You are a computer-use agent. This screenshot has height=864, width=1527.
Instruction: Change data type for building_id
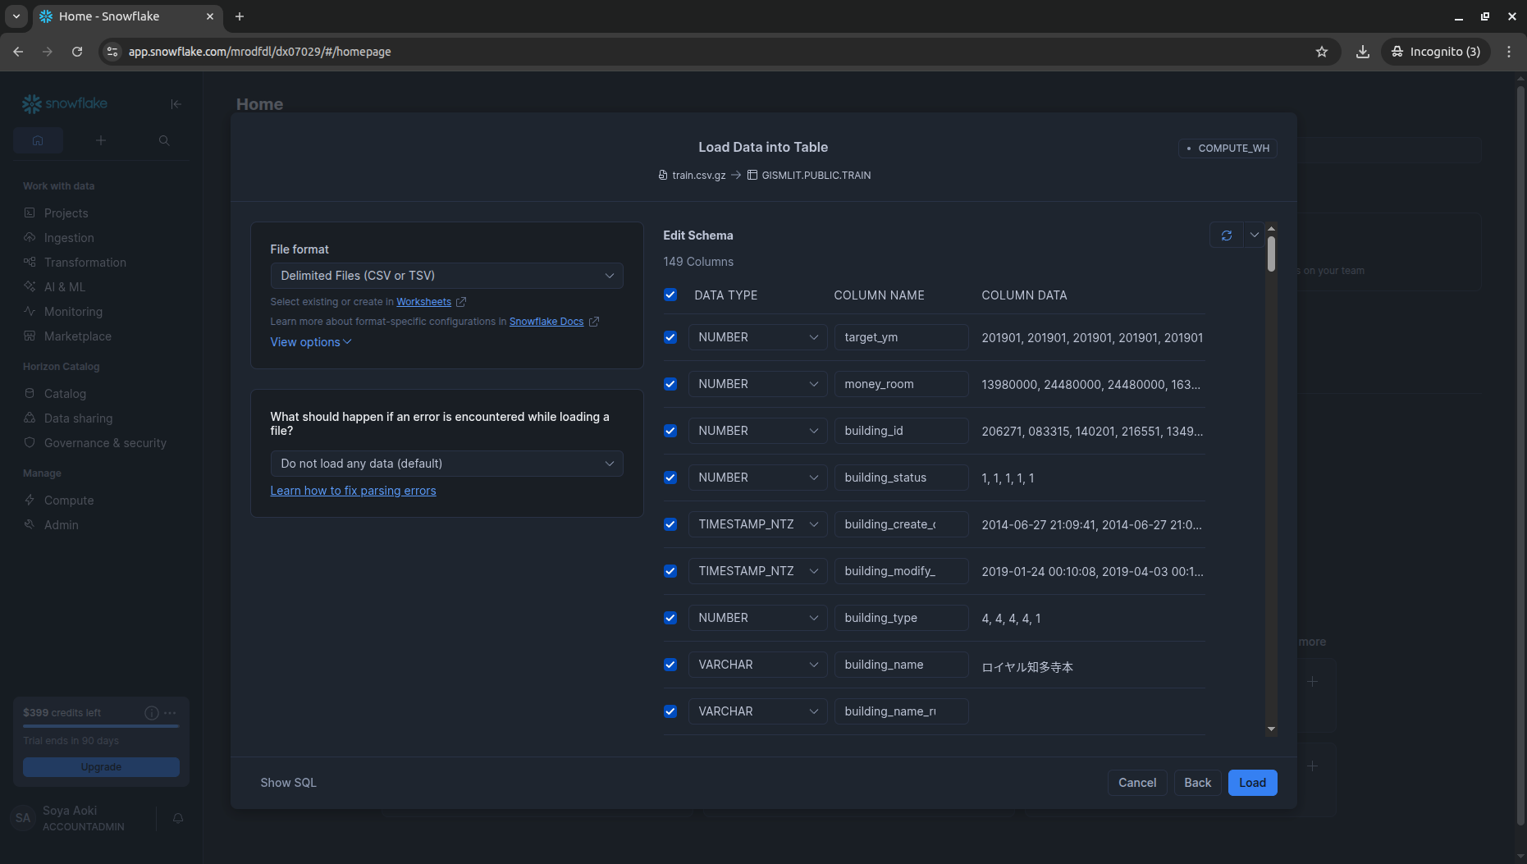pyautogui.click(x=757, y=431)
